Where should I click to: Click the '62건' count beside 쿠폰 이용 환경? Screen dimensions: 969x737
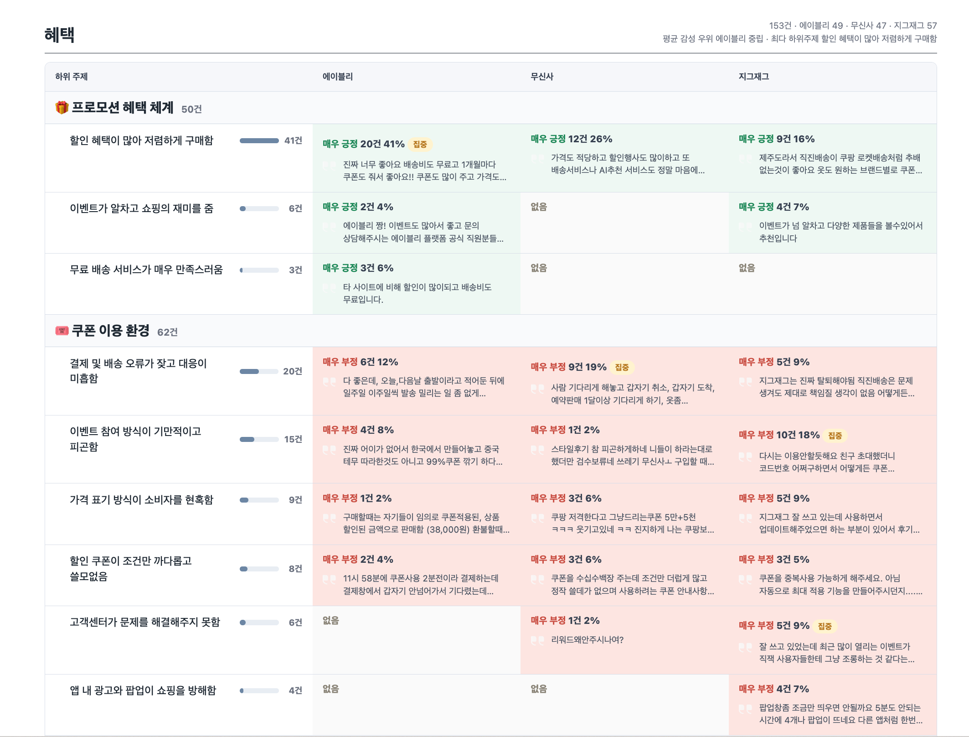[x=167, y=332]
